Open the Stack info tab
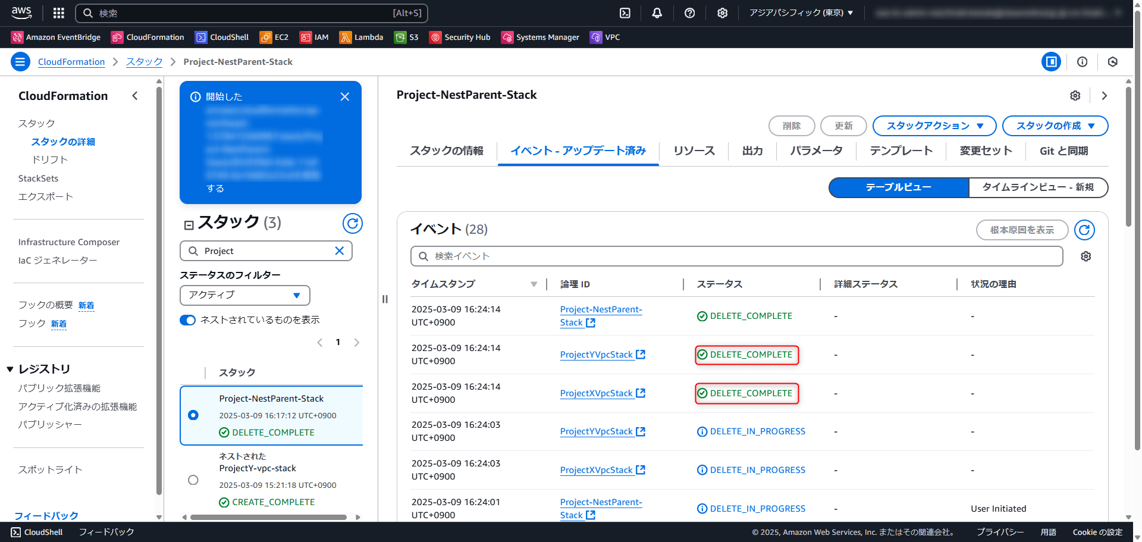This screenshot has width=1142, height=542. 447,151
